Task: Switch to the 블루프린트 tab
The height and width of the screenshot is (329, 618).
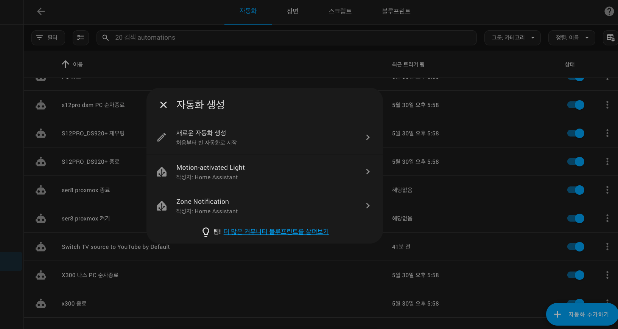Action: pyautogui.click(x=396, y=11)
